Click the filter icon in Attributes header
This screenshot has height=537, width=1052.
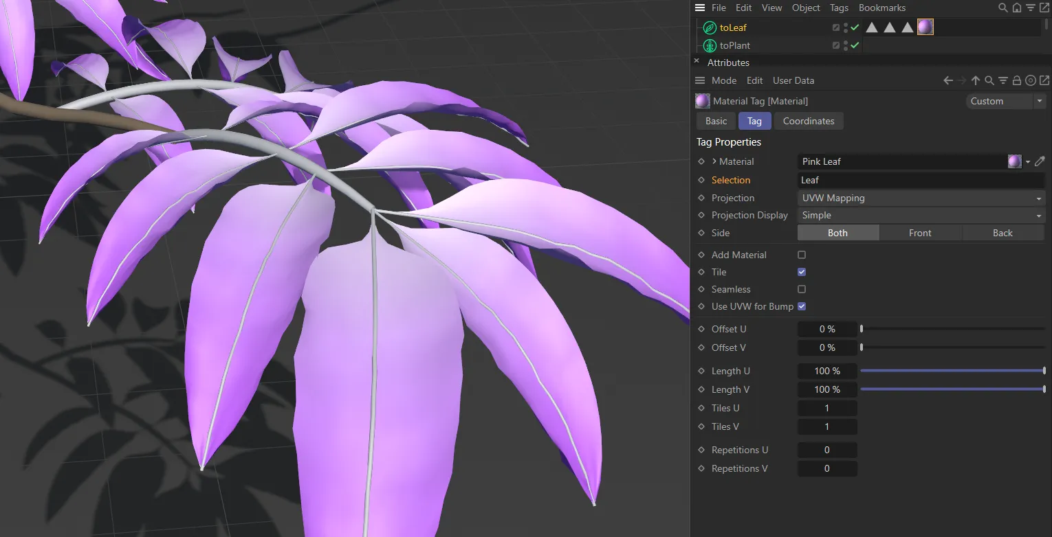click(1003, 80)
